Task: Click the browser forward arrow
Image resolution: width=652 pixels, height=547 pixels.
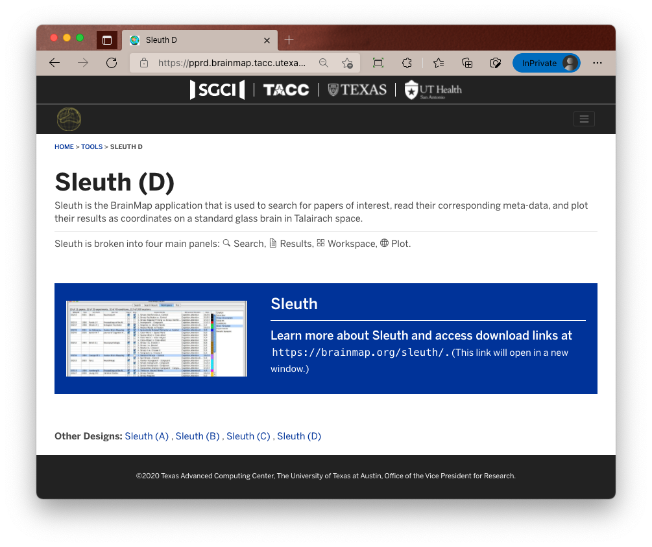Action: coord(83,63)
